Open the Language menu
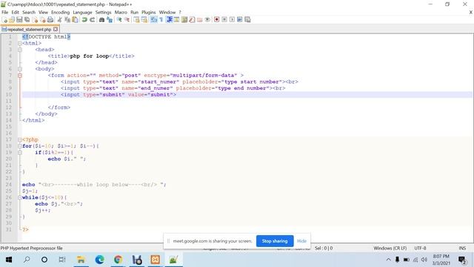This screenshot has width=474, height=267. coord(82,13)
